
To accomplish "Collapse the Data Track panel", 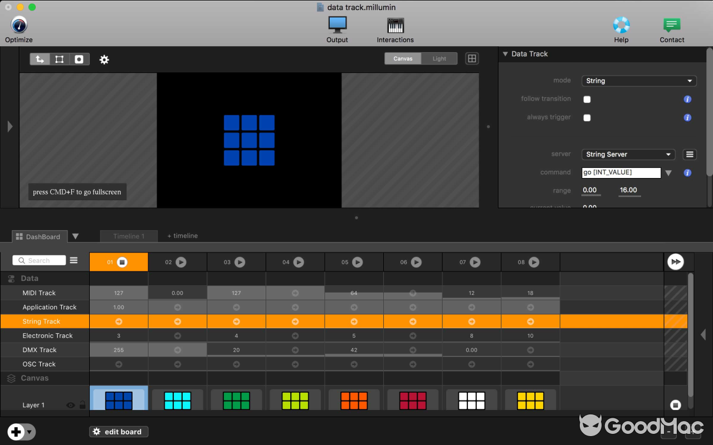I will pyautogui.click(x=505, y=54).
